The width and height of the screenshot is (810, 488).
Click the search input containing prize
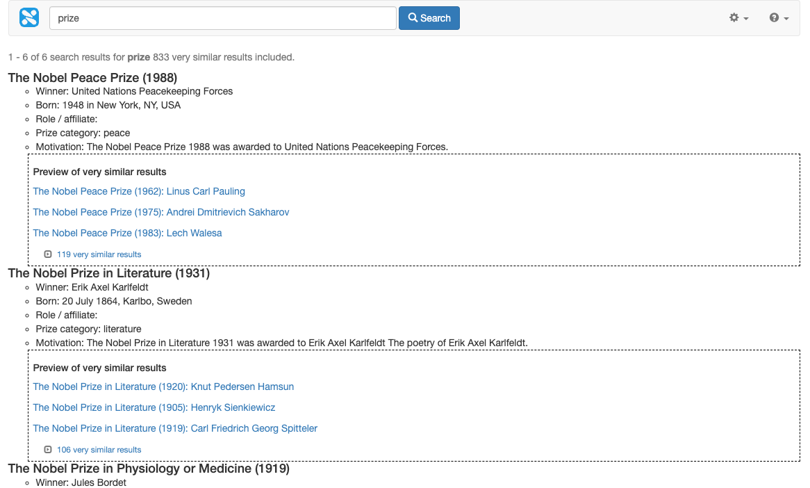(222, 18)
